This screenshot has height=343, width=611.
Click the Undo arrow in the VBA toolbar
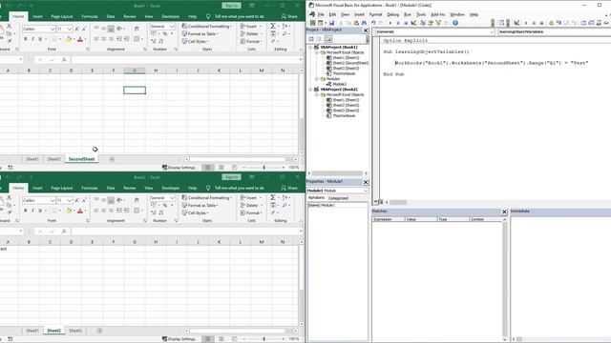click(373, 23)
